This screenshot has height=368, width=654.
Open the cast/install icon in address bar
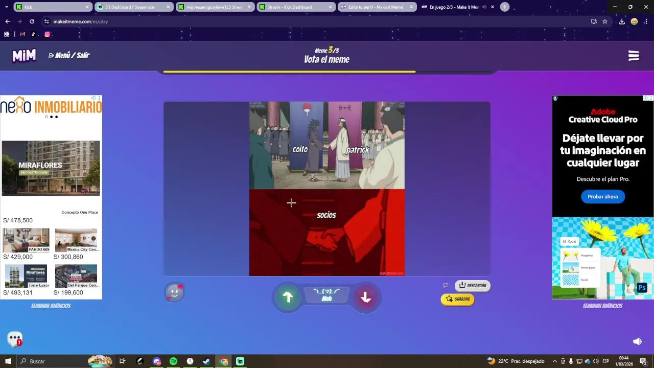(594, 21)
